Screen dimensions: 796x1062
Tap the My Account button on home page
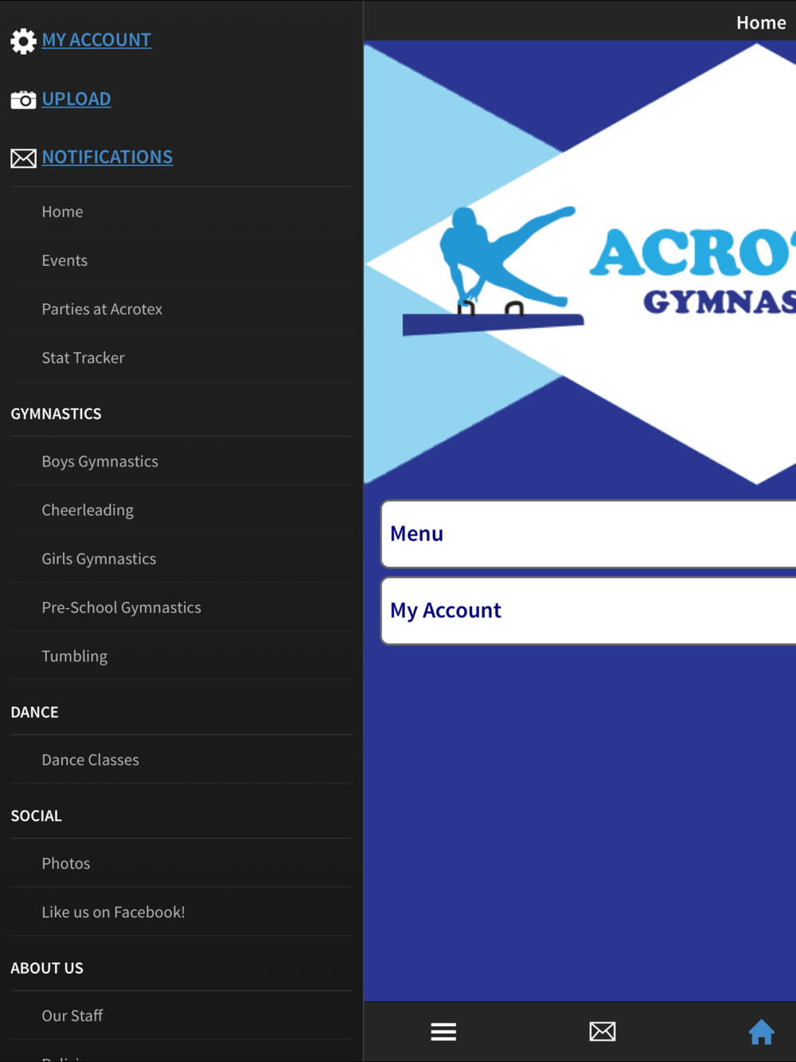588,611
